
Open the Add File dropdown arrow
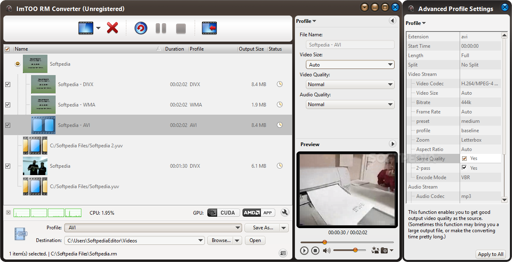point(98,28)
